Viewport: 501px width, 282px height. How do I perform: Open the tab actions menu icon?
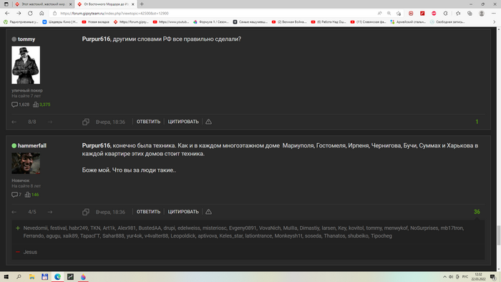pyautogui.click(x=6, y=4)
